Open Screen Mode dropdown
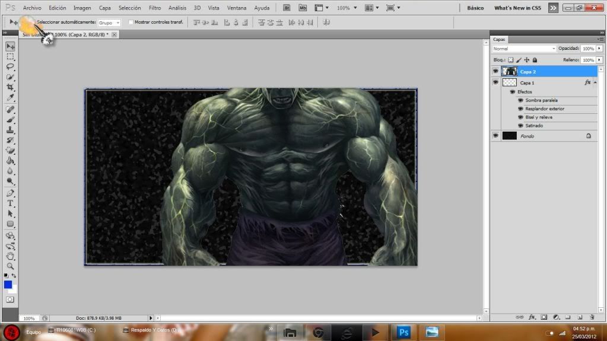 click(393, 8)
